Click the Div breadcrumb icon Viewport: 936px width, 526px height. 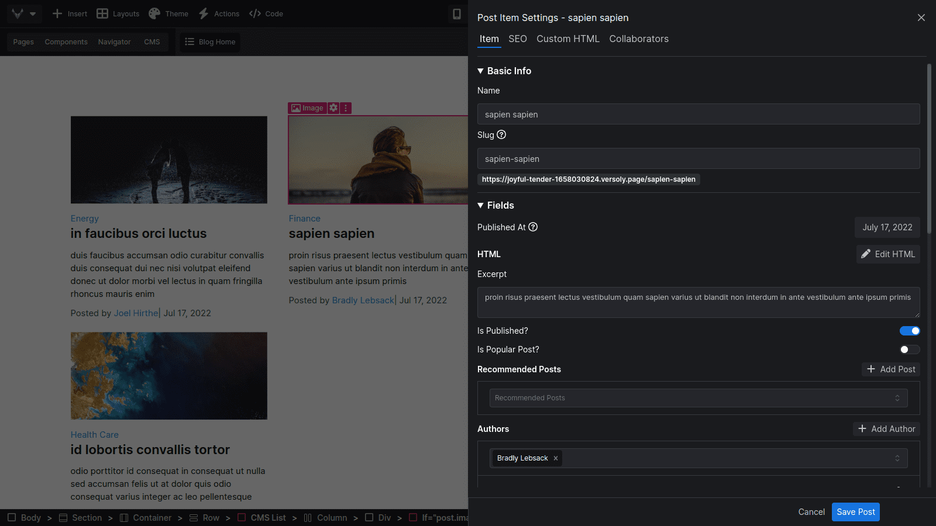click(369, 517)
